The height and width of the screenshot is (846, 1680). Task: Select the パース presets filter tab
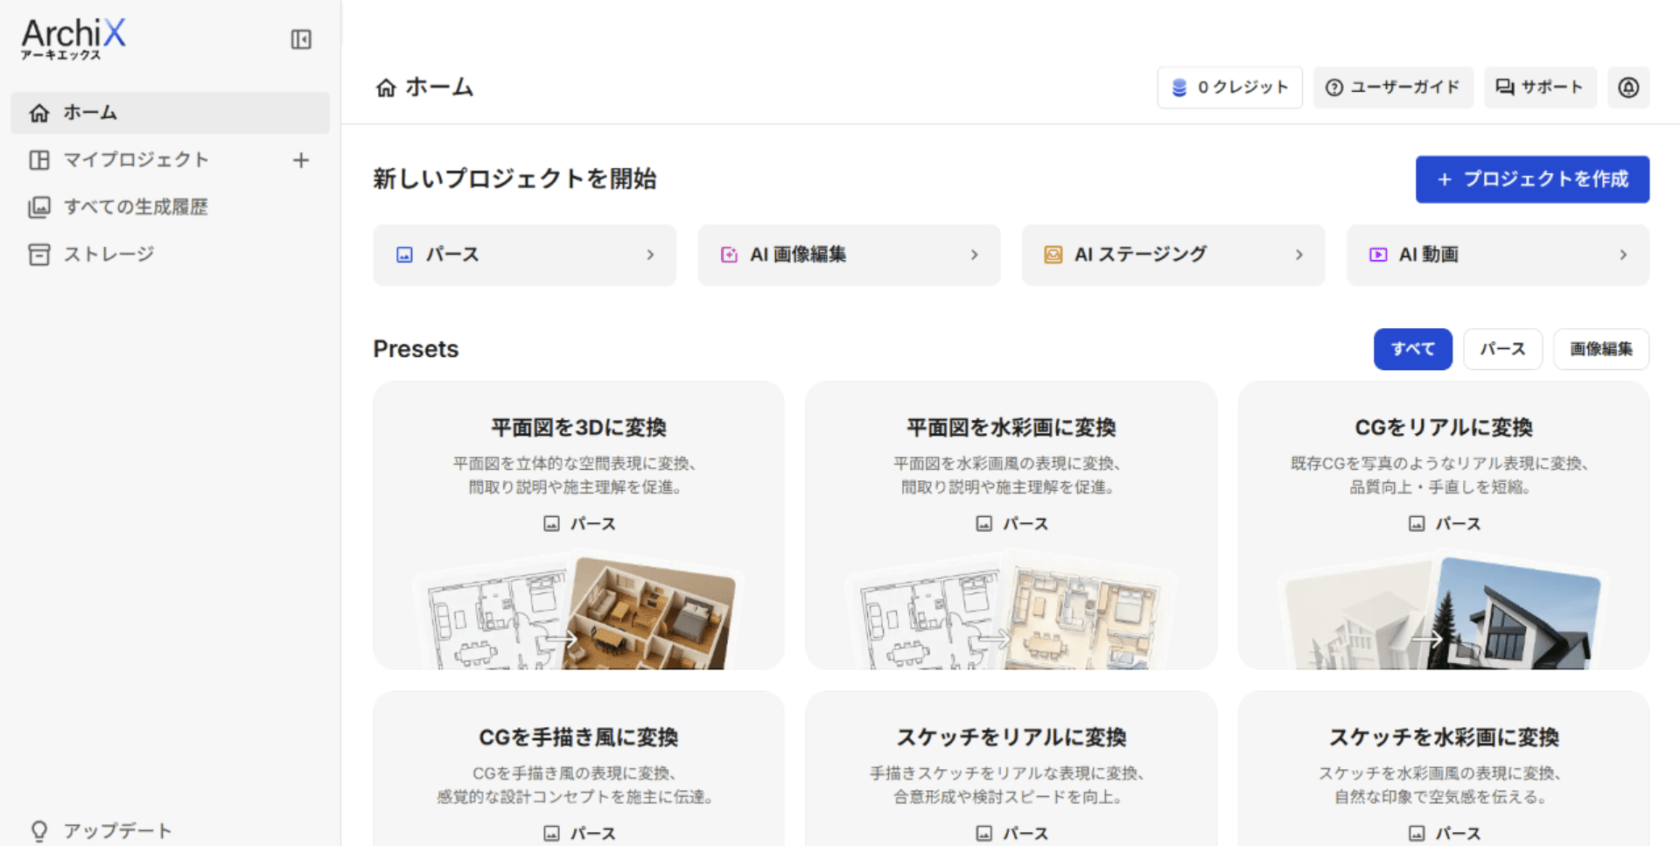1502,349
